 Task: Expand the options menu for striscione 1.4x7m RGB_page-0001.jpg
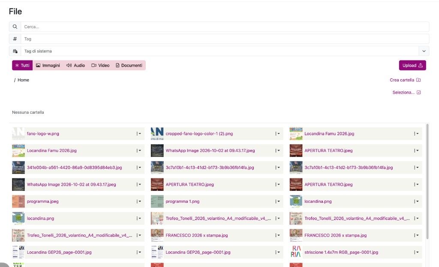click(416, 252)
